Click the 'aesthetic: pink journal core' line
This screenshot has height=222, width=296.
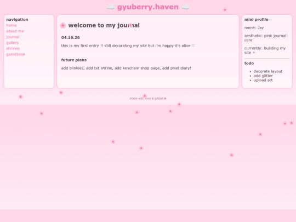[x=265, y=38]
